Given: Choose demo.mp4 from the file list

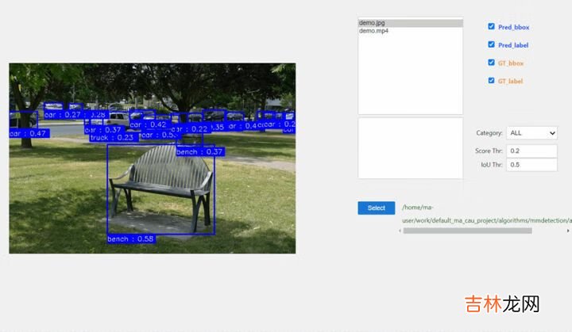Looking at the screenshot, I should coord(410,31).
